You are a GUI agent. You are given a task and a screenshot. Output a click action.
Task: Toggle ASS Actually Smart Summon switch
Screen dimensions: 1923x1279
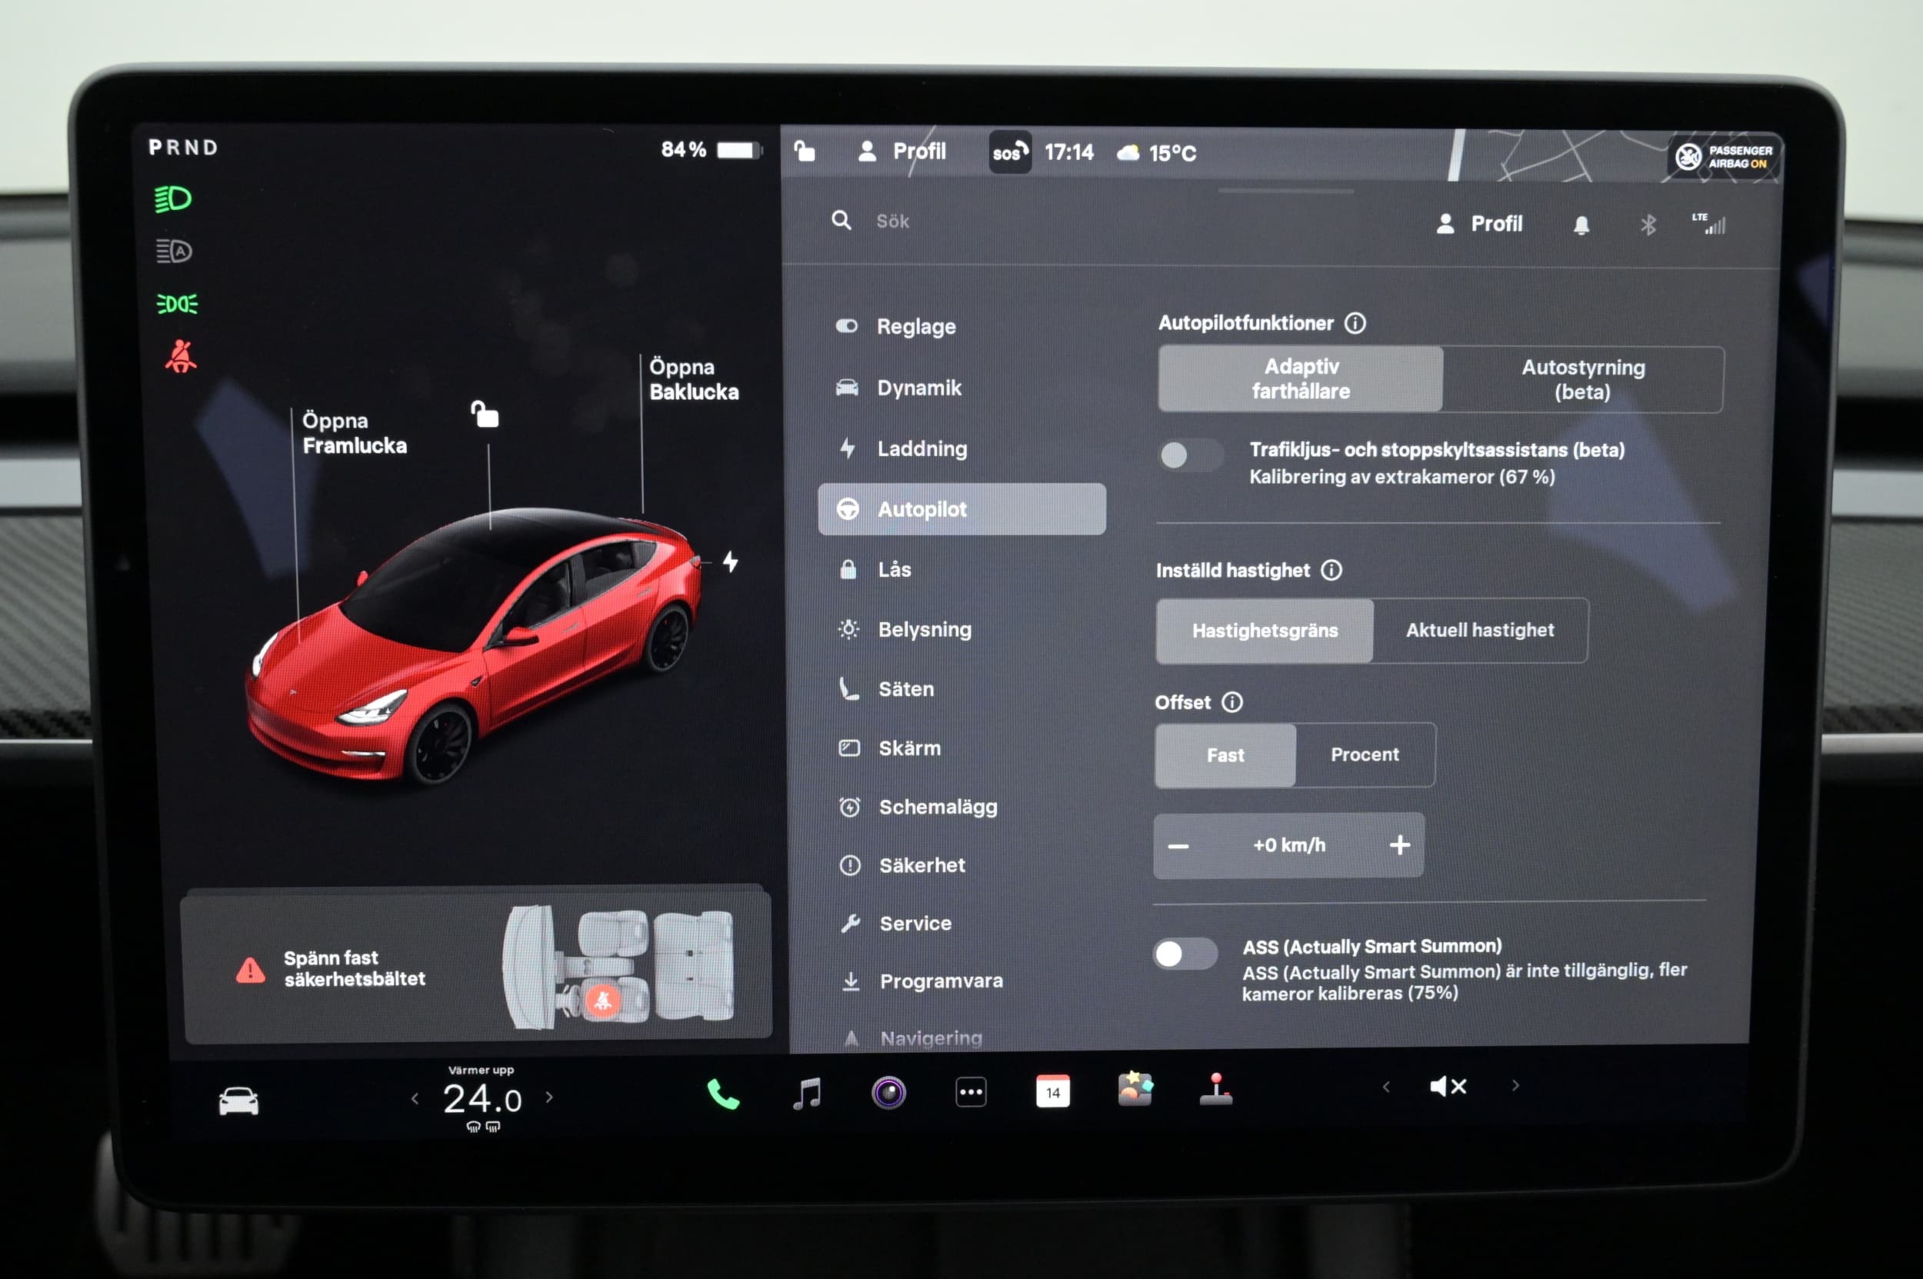click(x=1185, y=954)
